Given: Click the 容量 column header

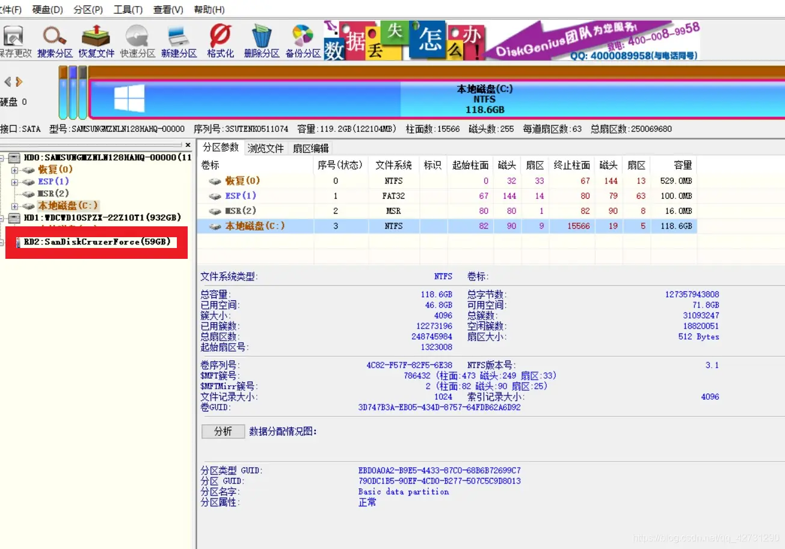Looking at the screenshot, I should (674, 165).
